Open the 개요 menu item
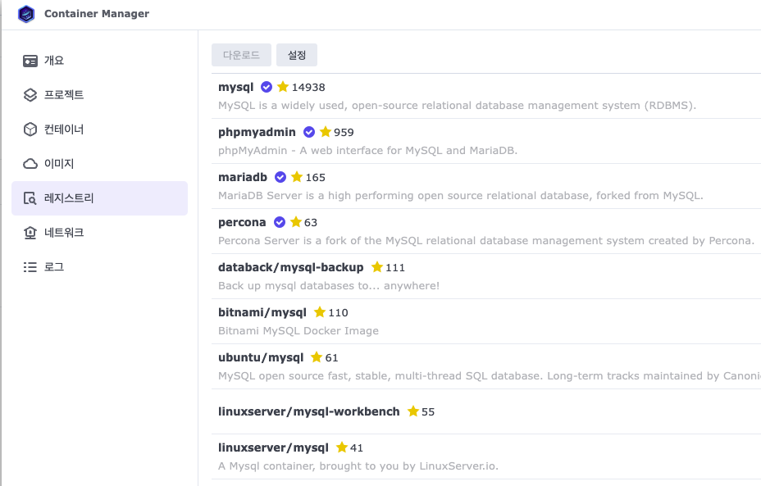 (99, 61)
